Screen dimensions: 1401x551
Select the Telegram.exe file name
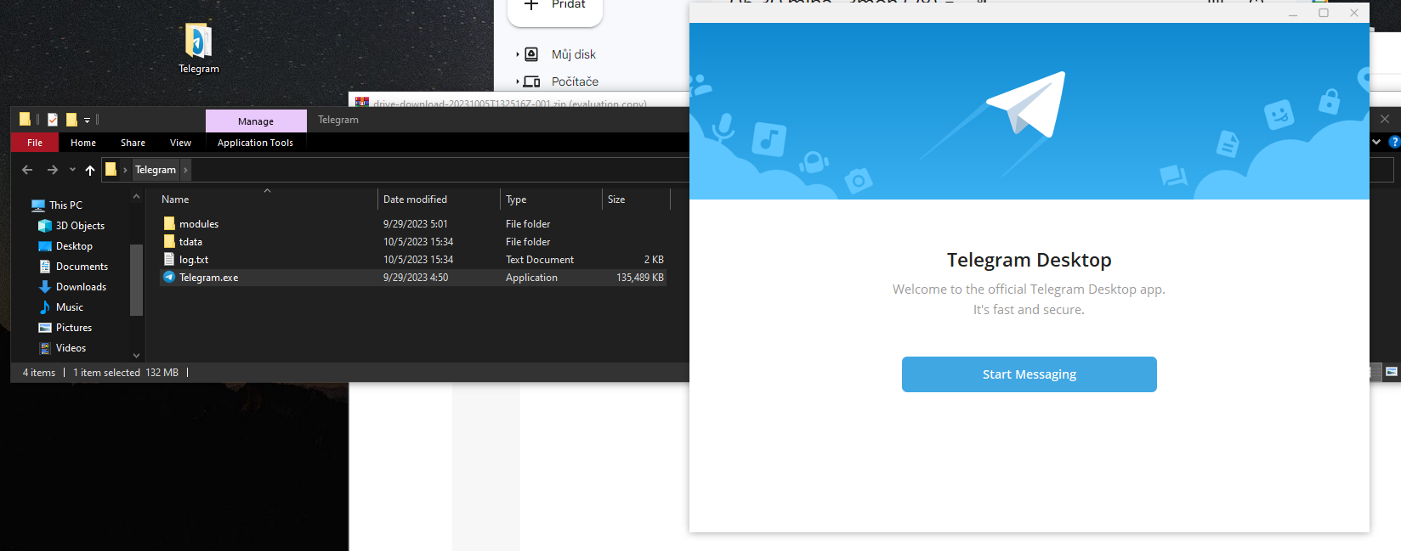(208, 278)
